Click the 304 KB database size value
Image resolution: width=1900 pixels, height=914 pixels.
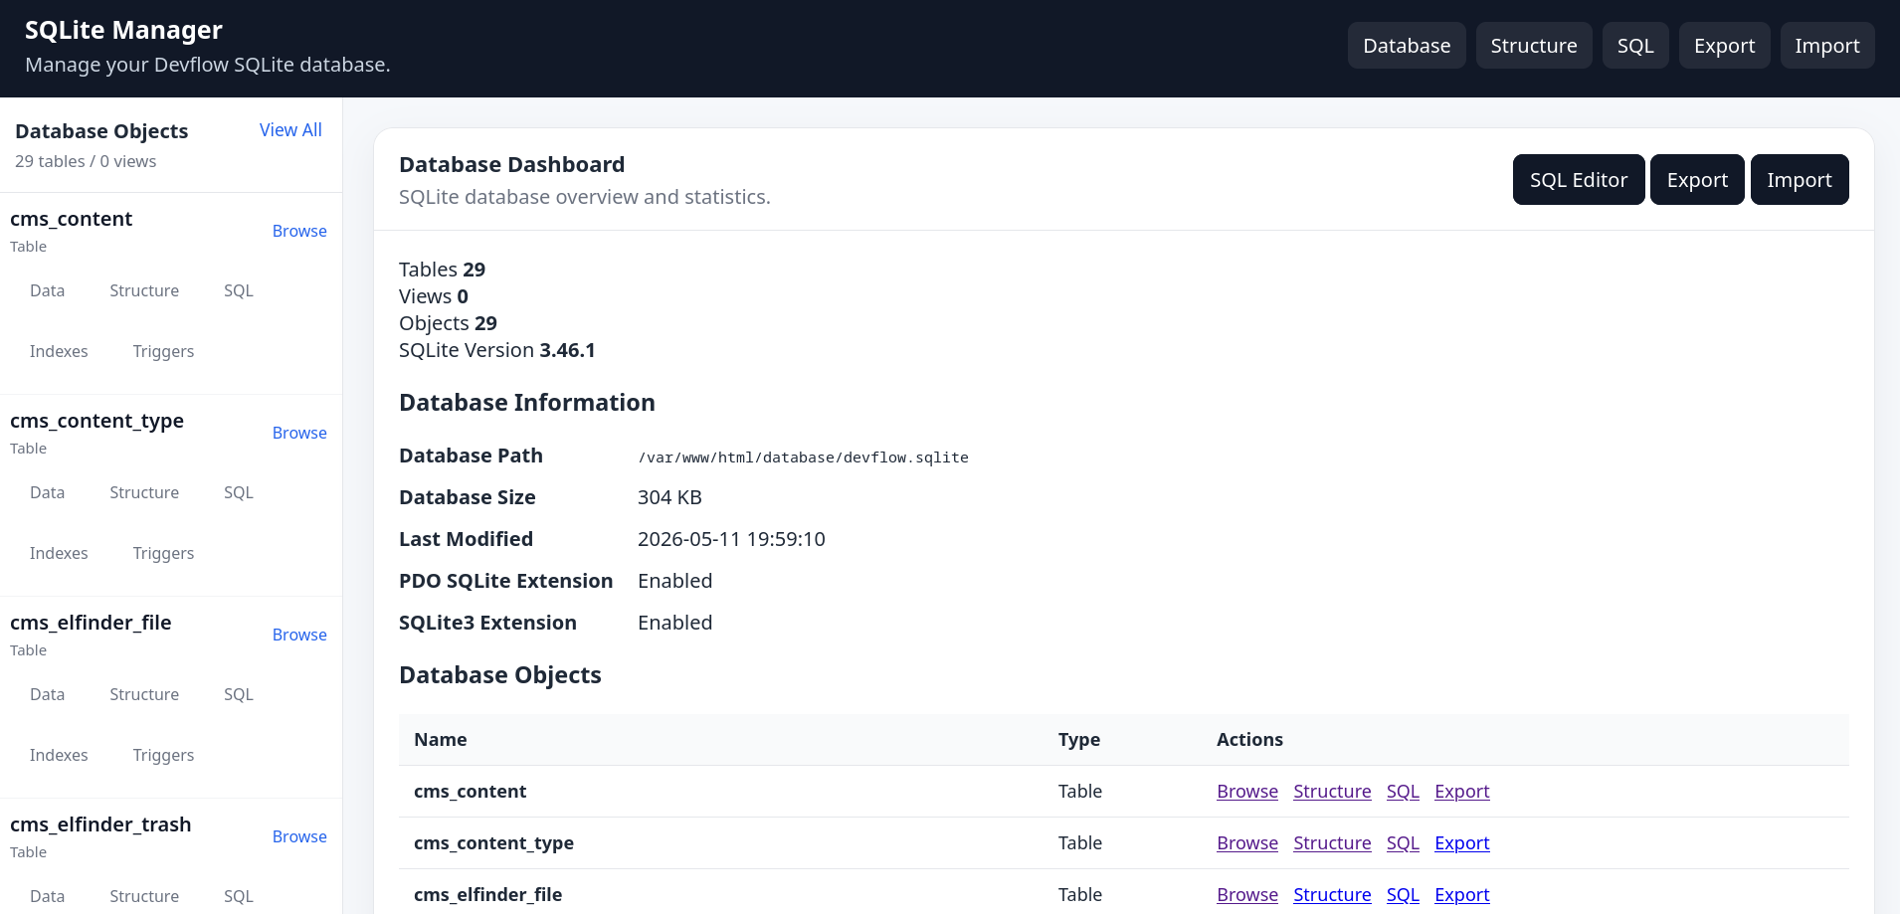coord(669,497)
